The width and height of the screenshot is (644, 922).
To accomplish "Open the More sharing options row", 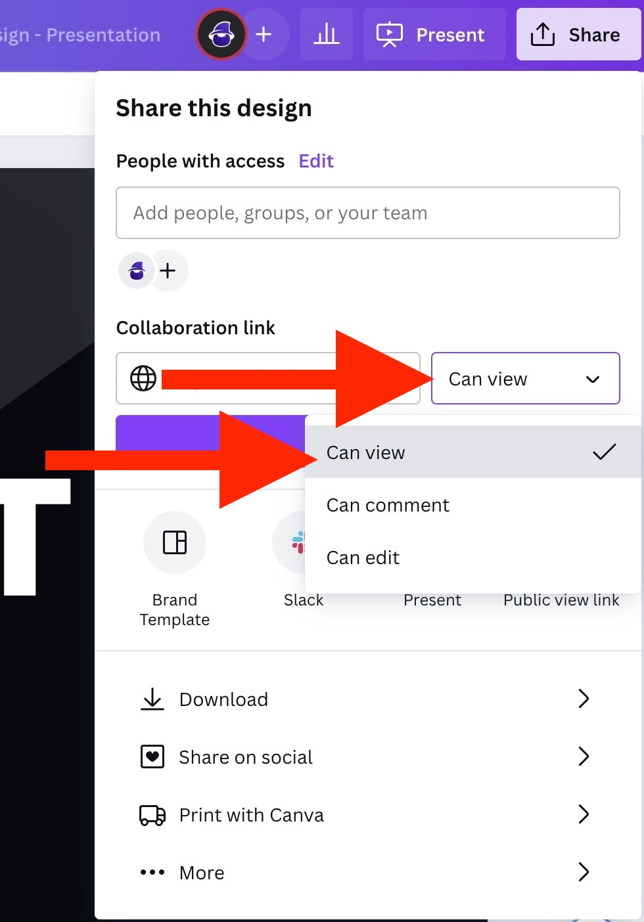I will pos(366,872).
